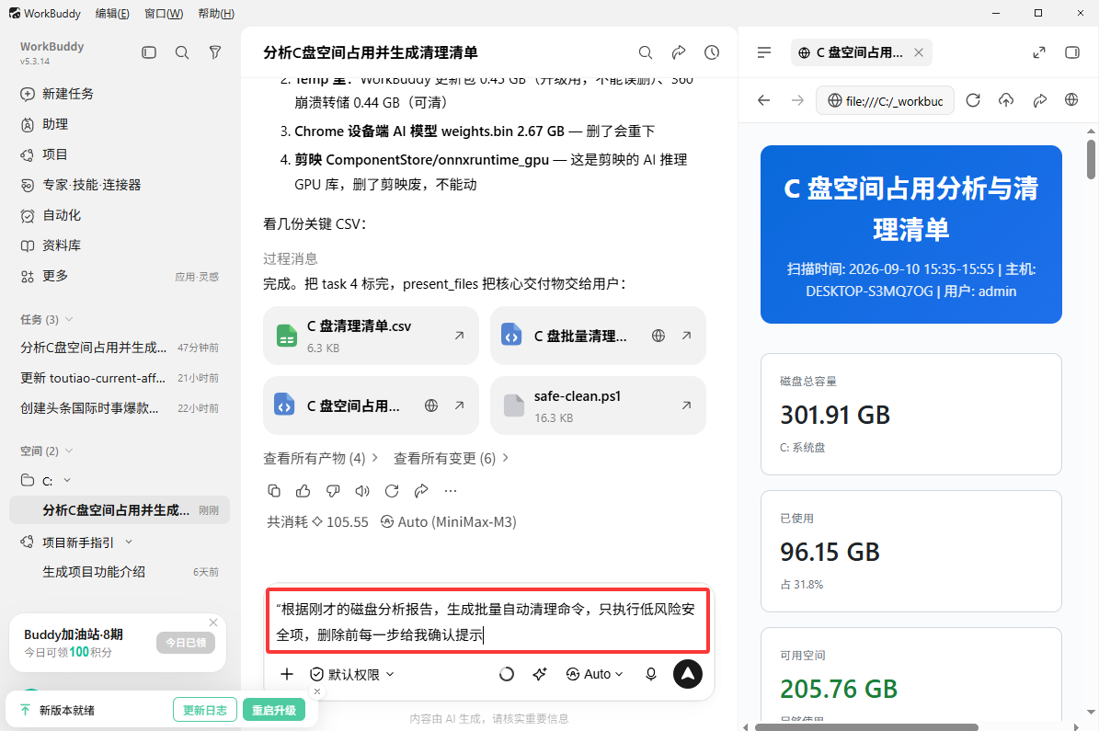Viewport: 1099px width, 731px height.
Task: Copy the assistant reply
Action: (x=274, y=491)
